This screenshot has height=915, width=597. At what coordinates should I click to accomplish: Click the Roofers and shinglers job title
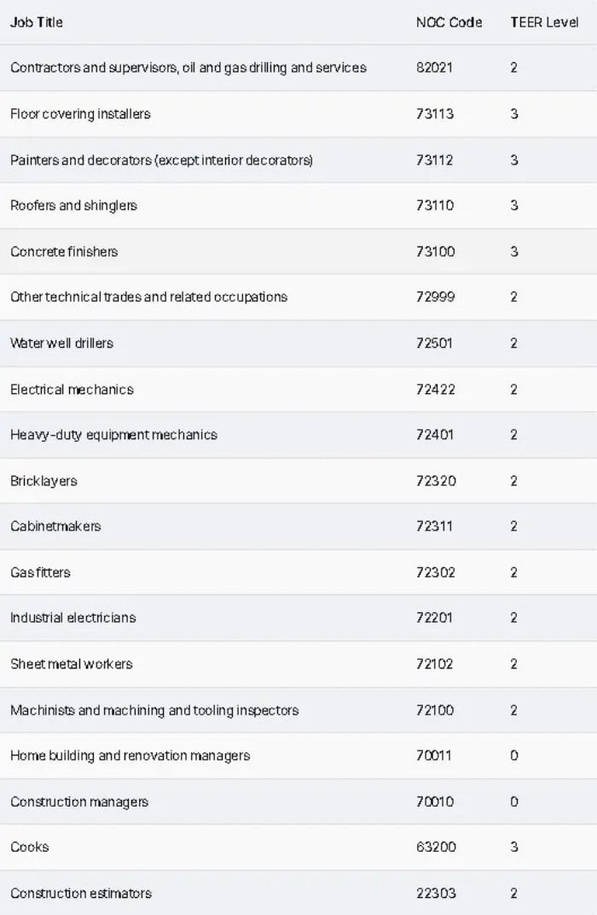(x=73, y=206)
